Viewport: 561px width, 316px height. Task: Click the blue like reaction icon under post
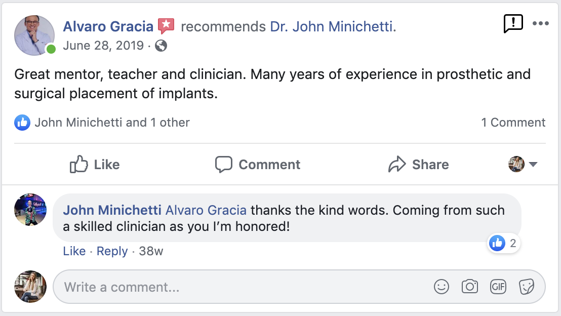tap(22, 123)
